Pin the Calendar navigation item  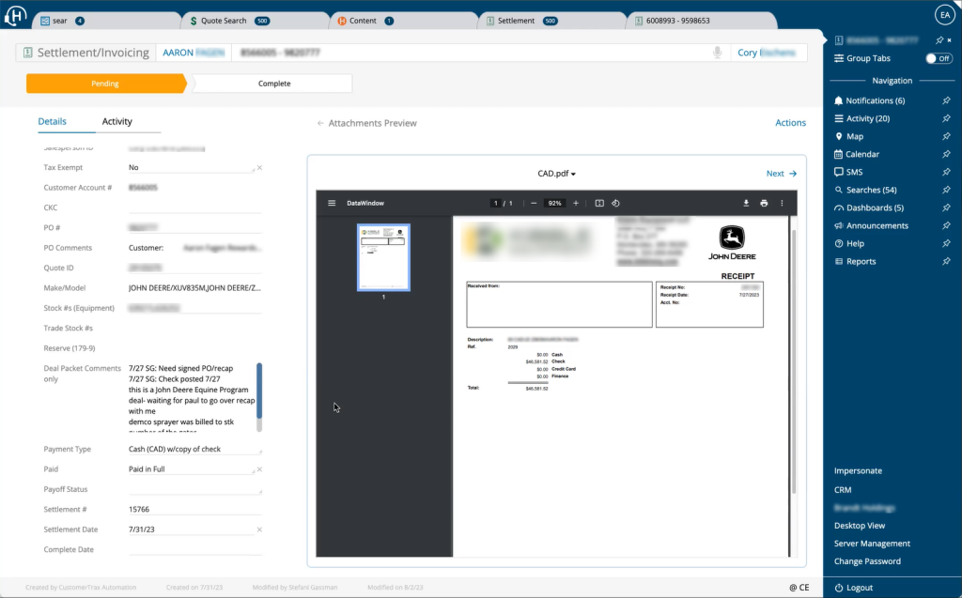[946, 154]
